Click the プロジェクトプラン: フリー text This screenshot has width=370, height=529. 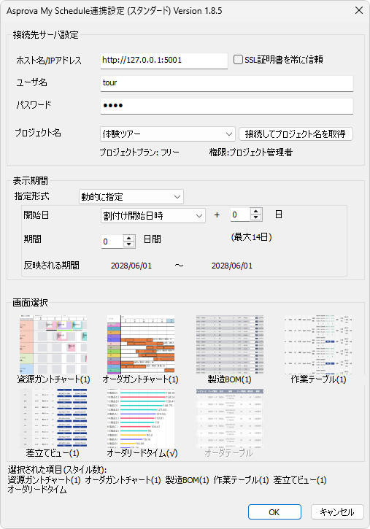(139, 152)
